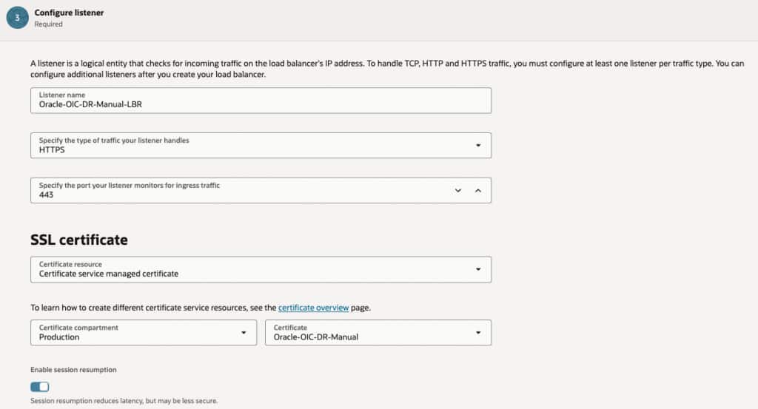
Task: Click the step 3 number badge
Action: coord(17,18)
